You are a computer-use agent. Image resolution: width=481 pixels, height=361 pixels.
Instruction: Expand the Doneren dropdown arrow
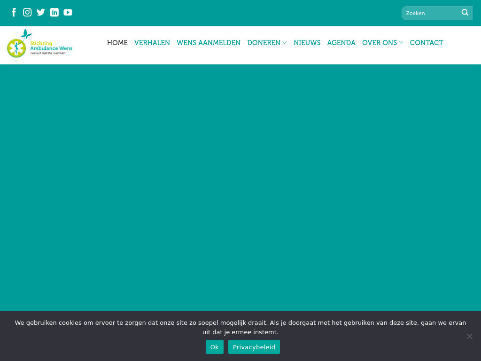tap(285, 43)
